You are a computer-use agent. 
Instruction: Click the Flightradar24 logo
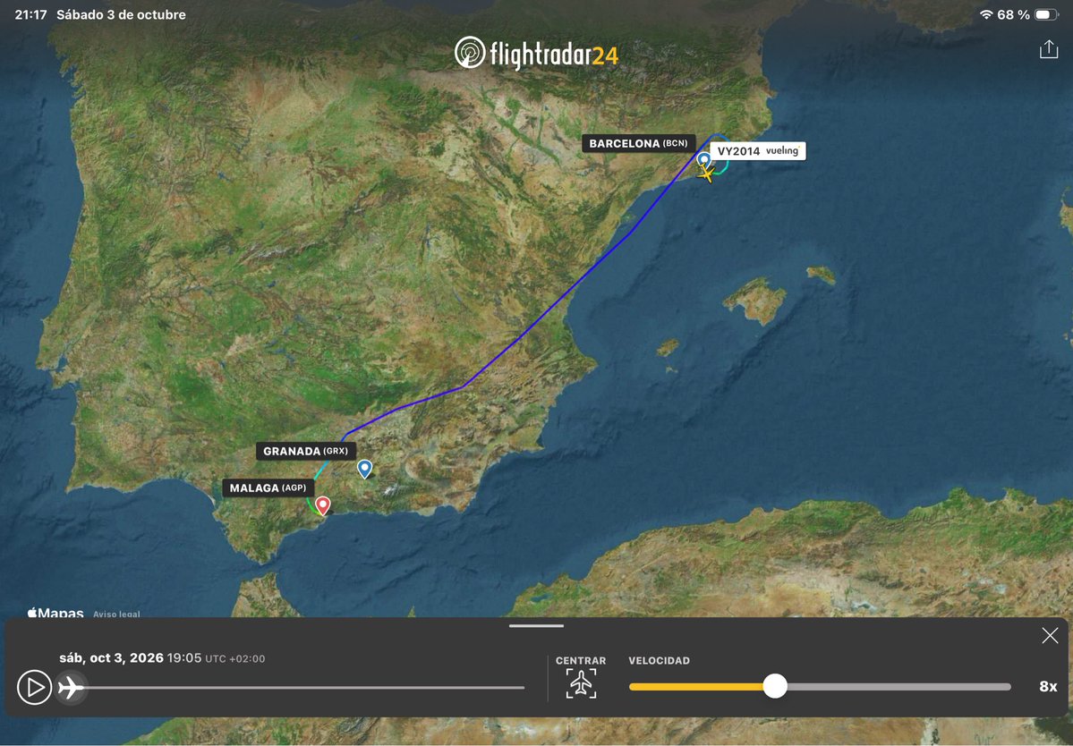click(537, 54)
